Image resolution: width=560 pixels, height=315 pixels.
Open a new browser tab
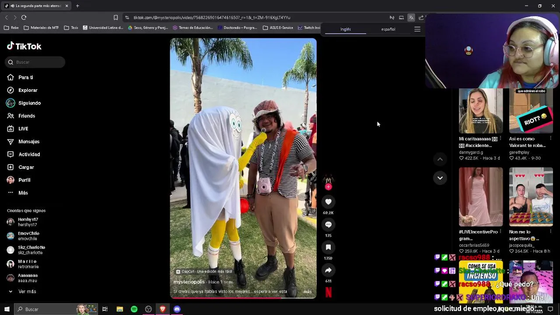(x=77, y=6)
